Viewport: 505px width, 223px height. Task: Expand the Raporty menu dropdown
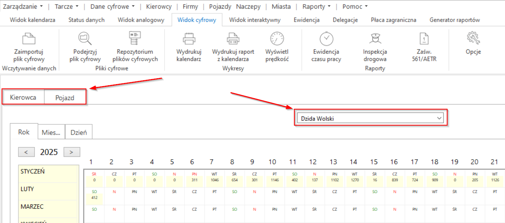click(317, 6)
